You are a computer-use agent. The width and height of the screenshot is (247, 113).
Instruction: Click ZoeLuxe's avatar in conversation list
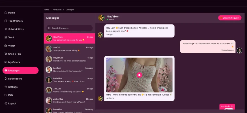click(x=49, y=90)
